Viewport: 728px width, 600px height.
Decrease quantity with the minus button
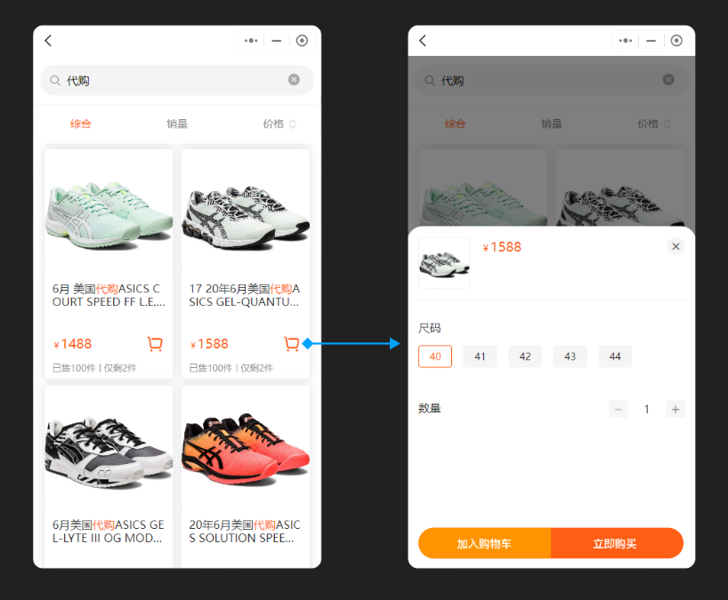pyautogui.click(x=618, y=410)
